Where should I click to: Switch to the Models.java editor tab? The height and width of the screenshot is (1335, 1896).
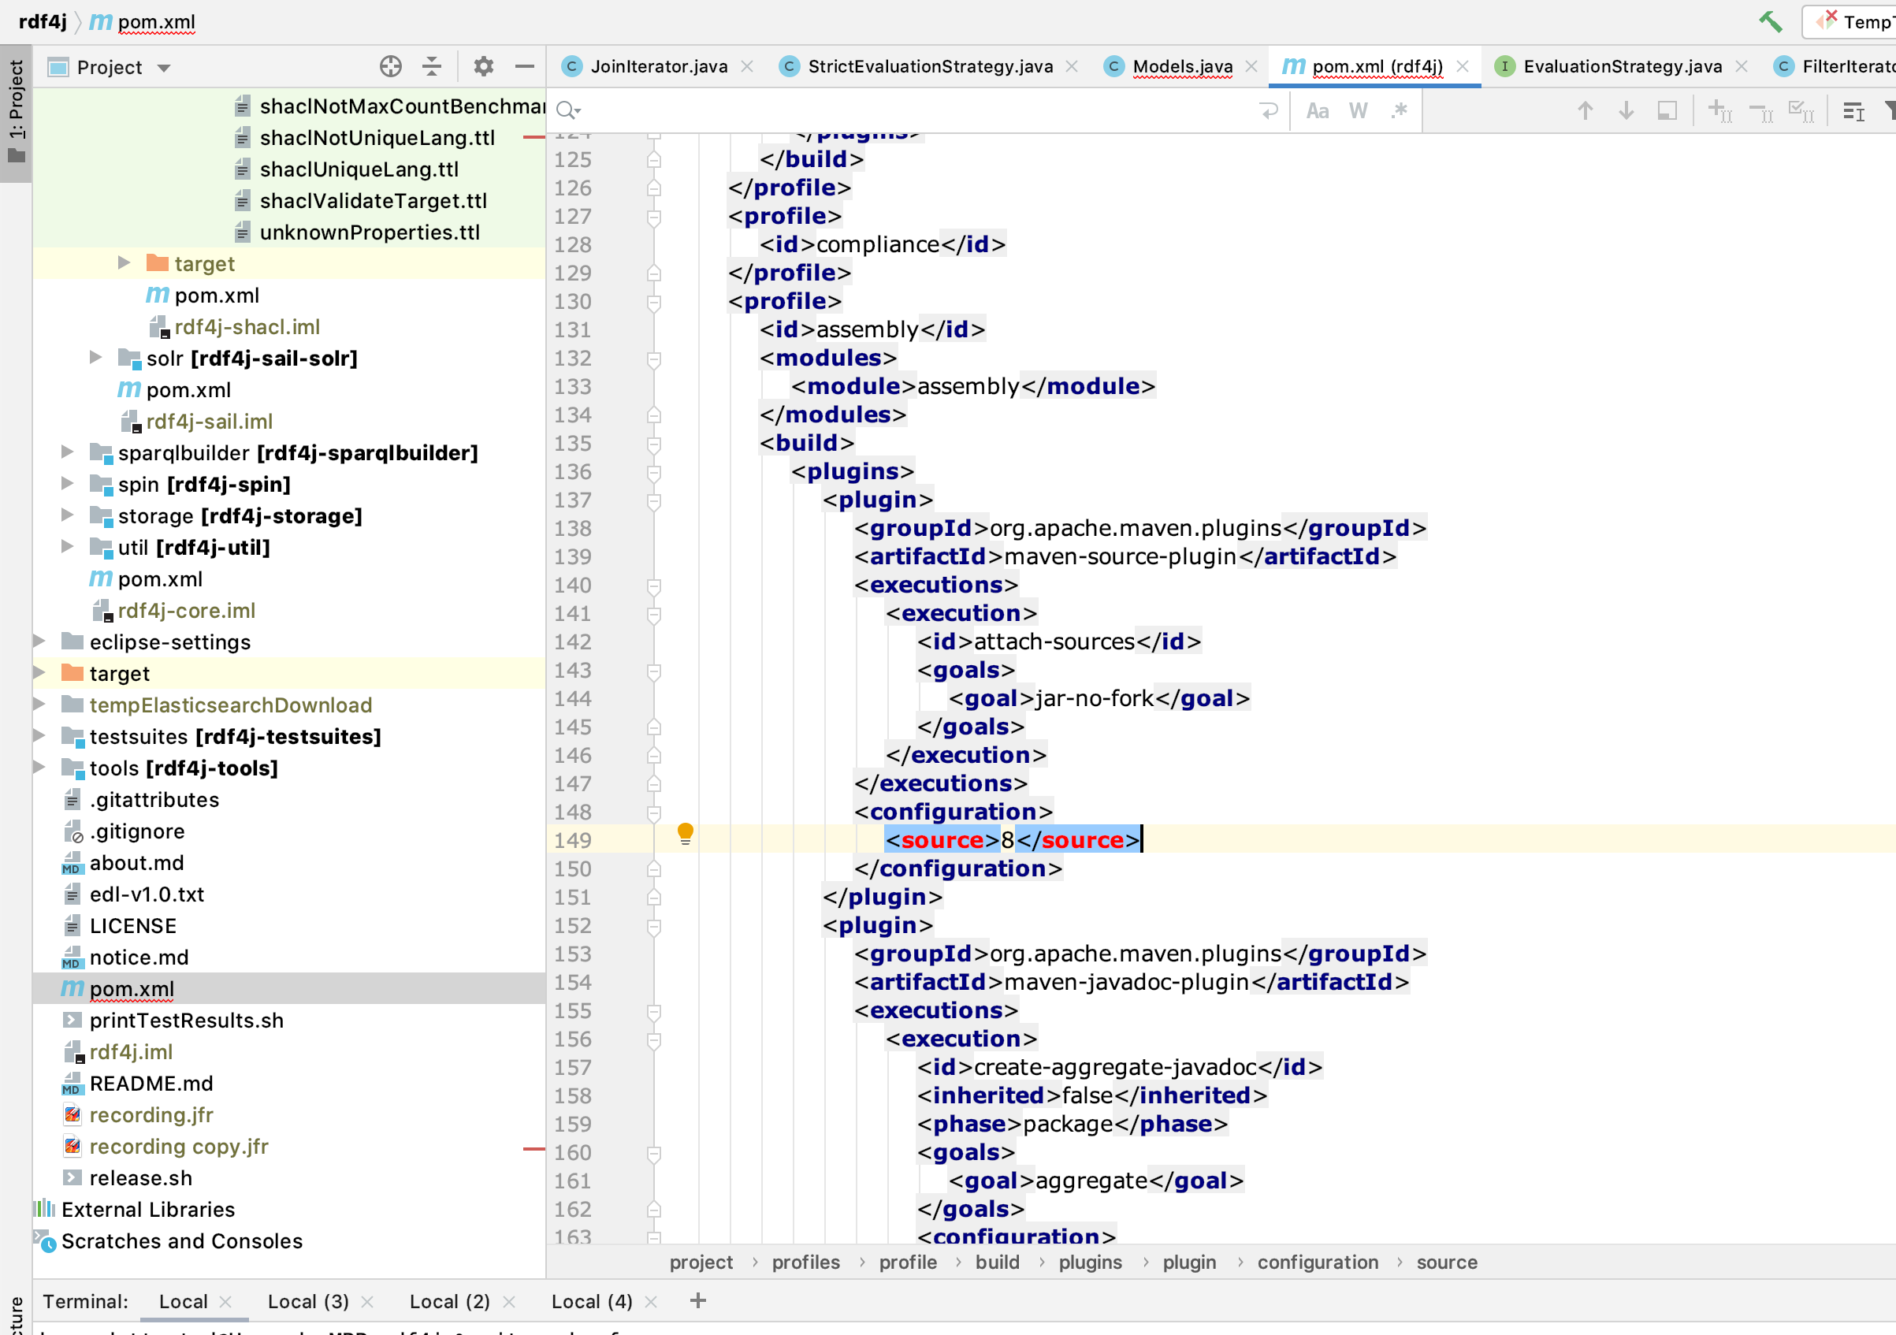pyautogui.click(x=1182, y=67)
